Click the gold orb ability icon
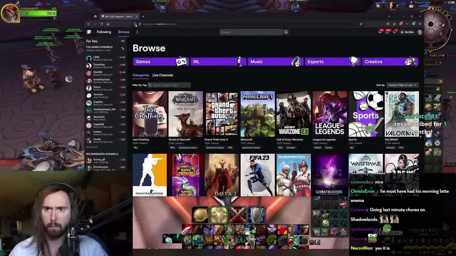456x256 pixels. (x=201, y=214)
